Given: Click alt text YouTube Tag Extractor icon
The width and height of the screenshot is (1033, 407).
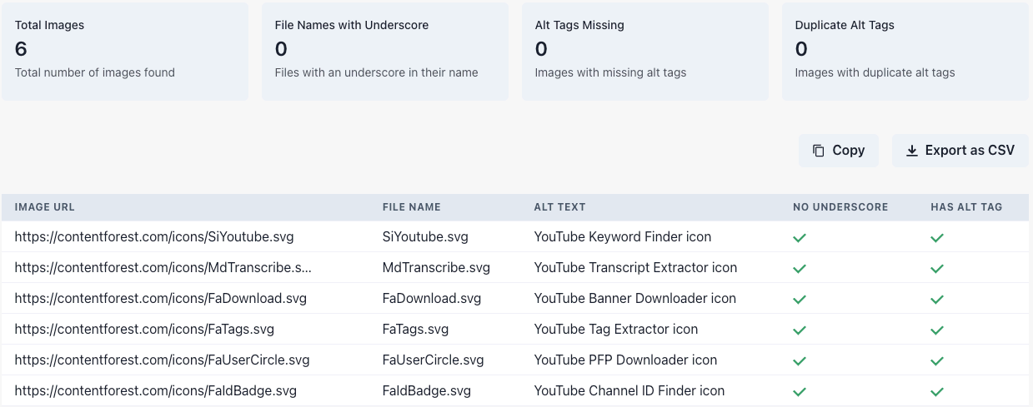Looking at the screenshot, I should click(616, 330).
